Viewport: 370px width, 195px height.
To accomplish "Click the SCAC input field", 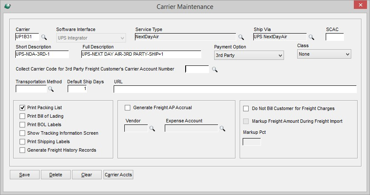I will (x=335, y=37).
